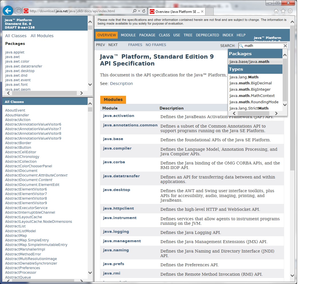Image resolution: width=330 pixels, height=284 pixels.
Task: Open the address bar autocomplete dropdown arrow
Action: pos(139,11)
